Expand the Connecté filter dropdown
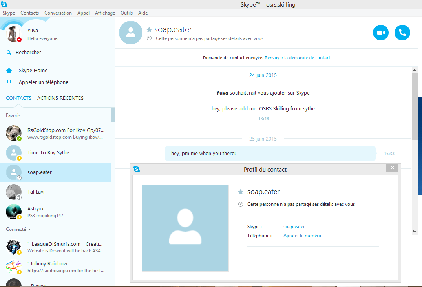The image size is (422, 287). (18, 229)
